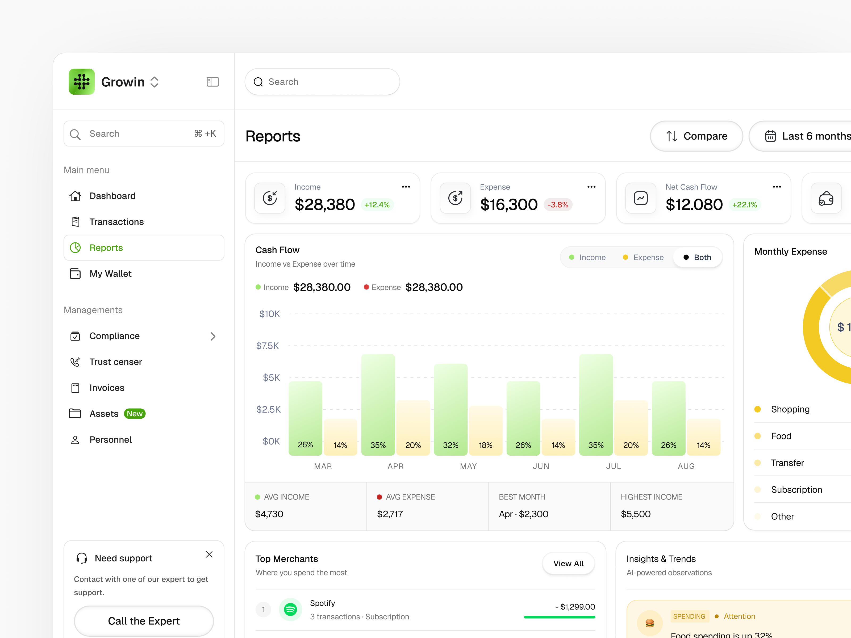Click BEST MONTH value Apr · $2,300
851x638 pixels.
point(524,514)
